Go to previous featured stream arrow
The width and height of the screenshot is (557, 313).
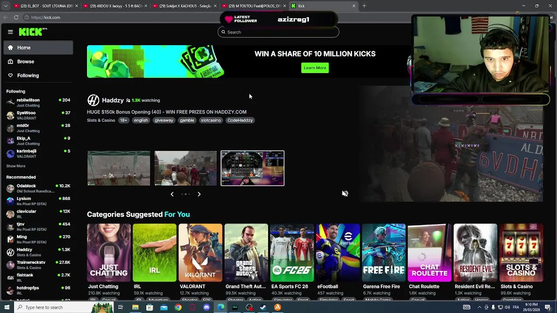pos(172,194)
